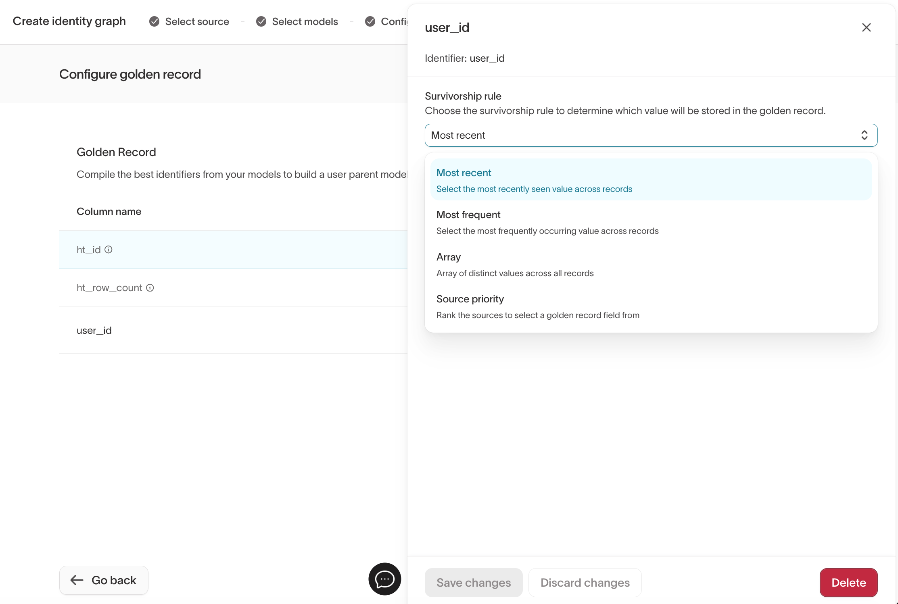Select the ht_id column row
The width and height of the screenshot is (898, 604).
click(x=233, y=250)
